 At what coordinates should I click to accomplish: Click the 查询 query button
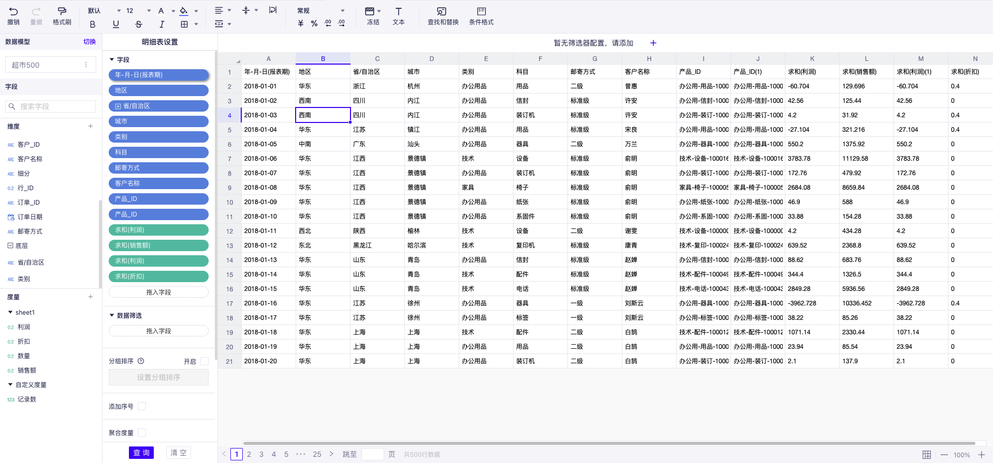[141, 453]
